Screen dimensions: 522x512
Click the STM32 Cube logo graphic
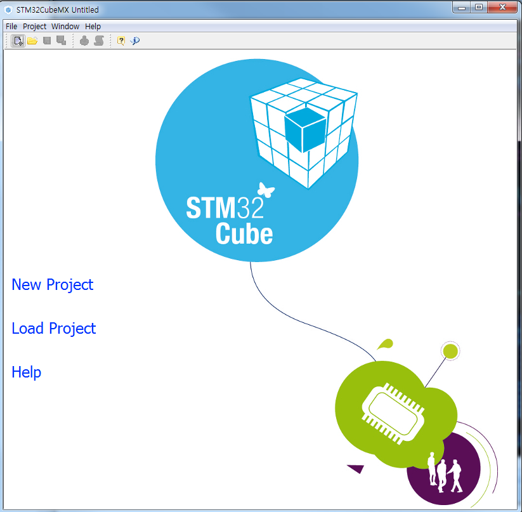[x=256, y=160]
